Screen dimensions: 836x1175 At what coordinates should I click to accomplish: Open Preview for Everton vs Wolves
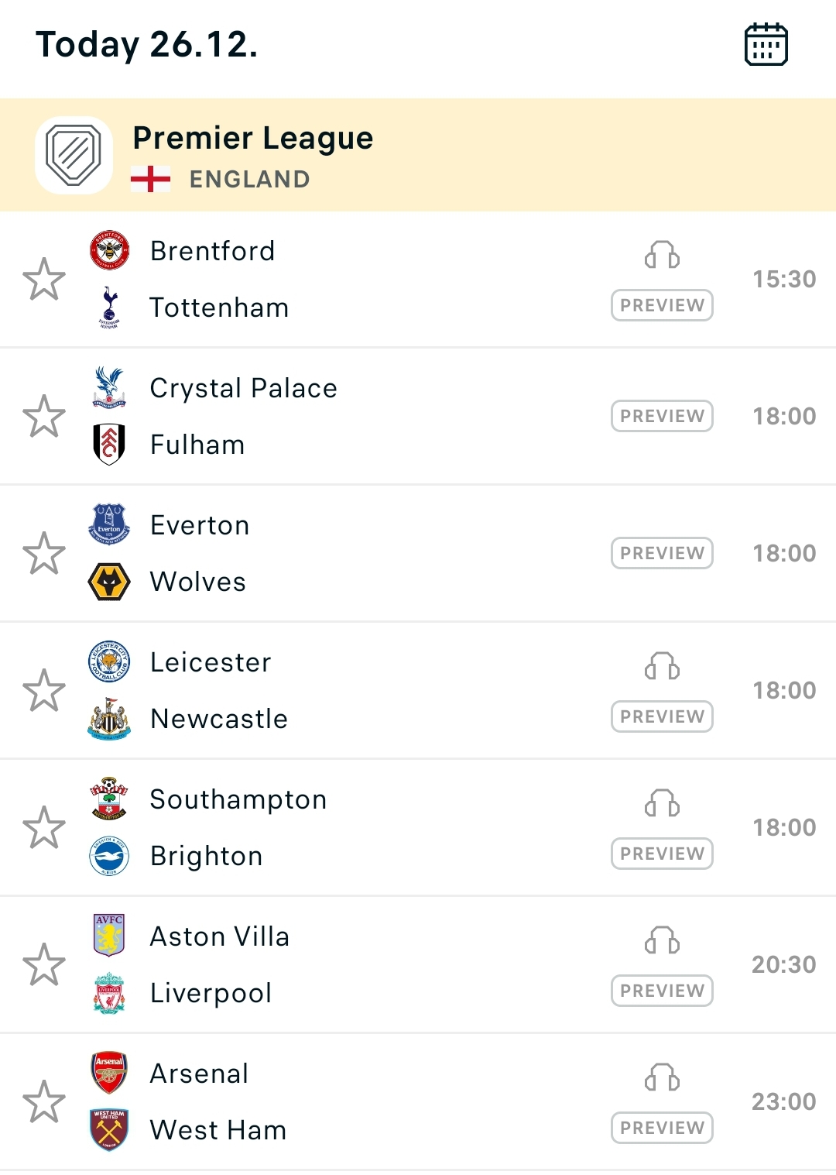[662, 553]
